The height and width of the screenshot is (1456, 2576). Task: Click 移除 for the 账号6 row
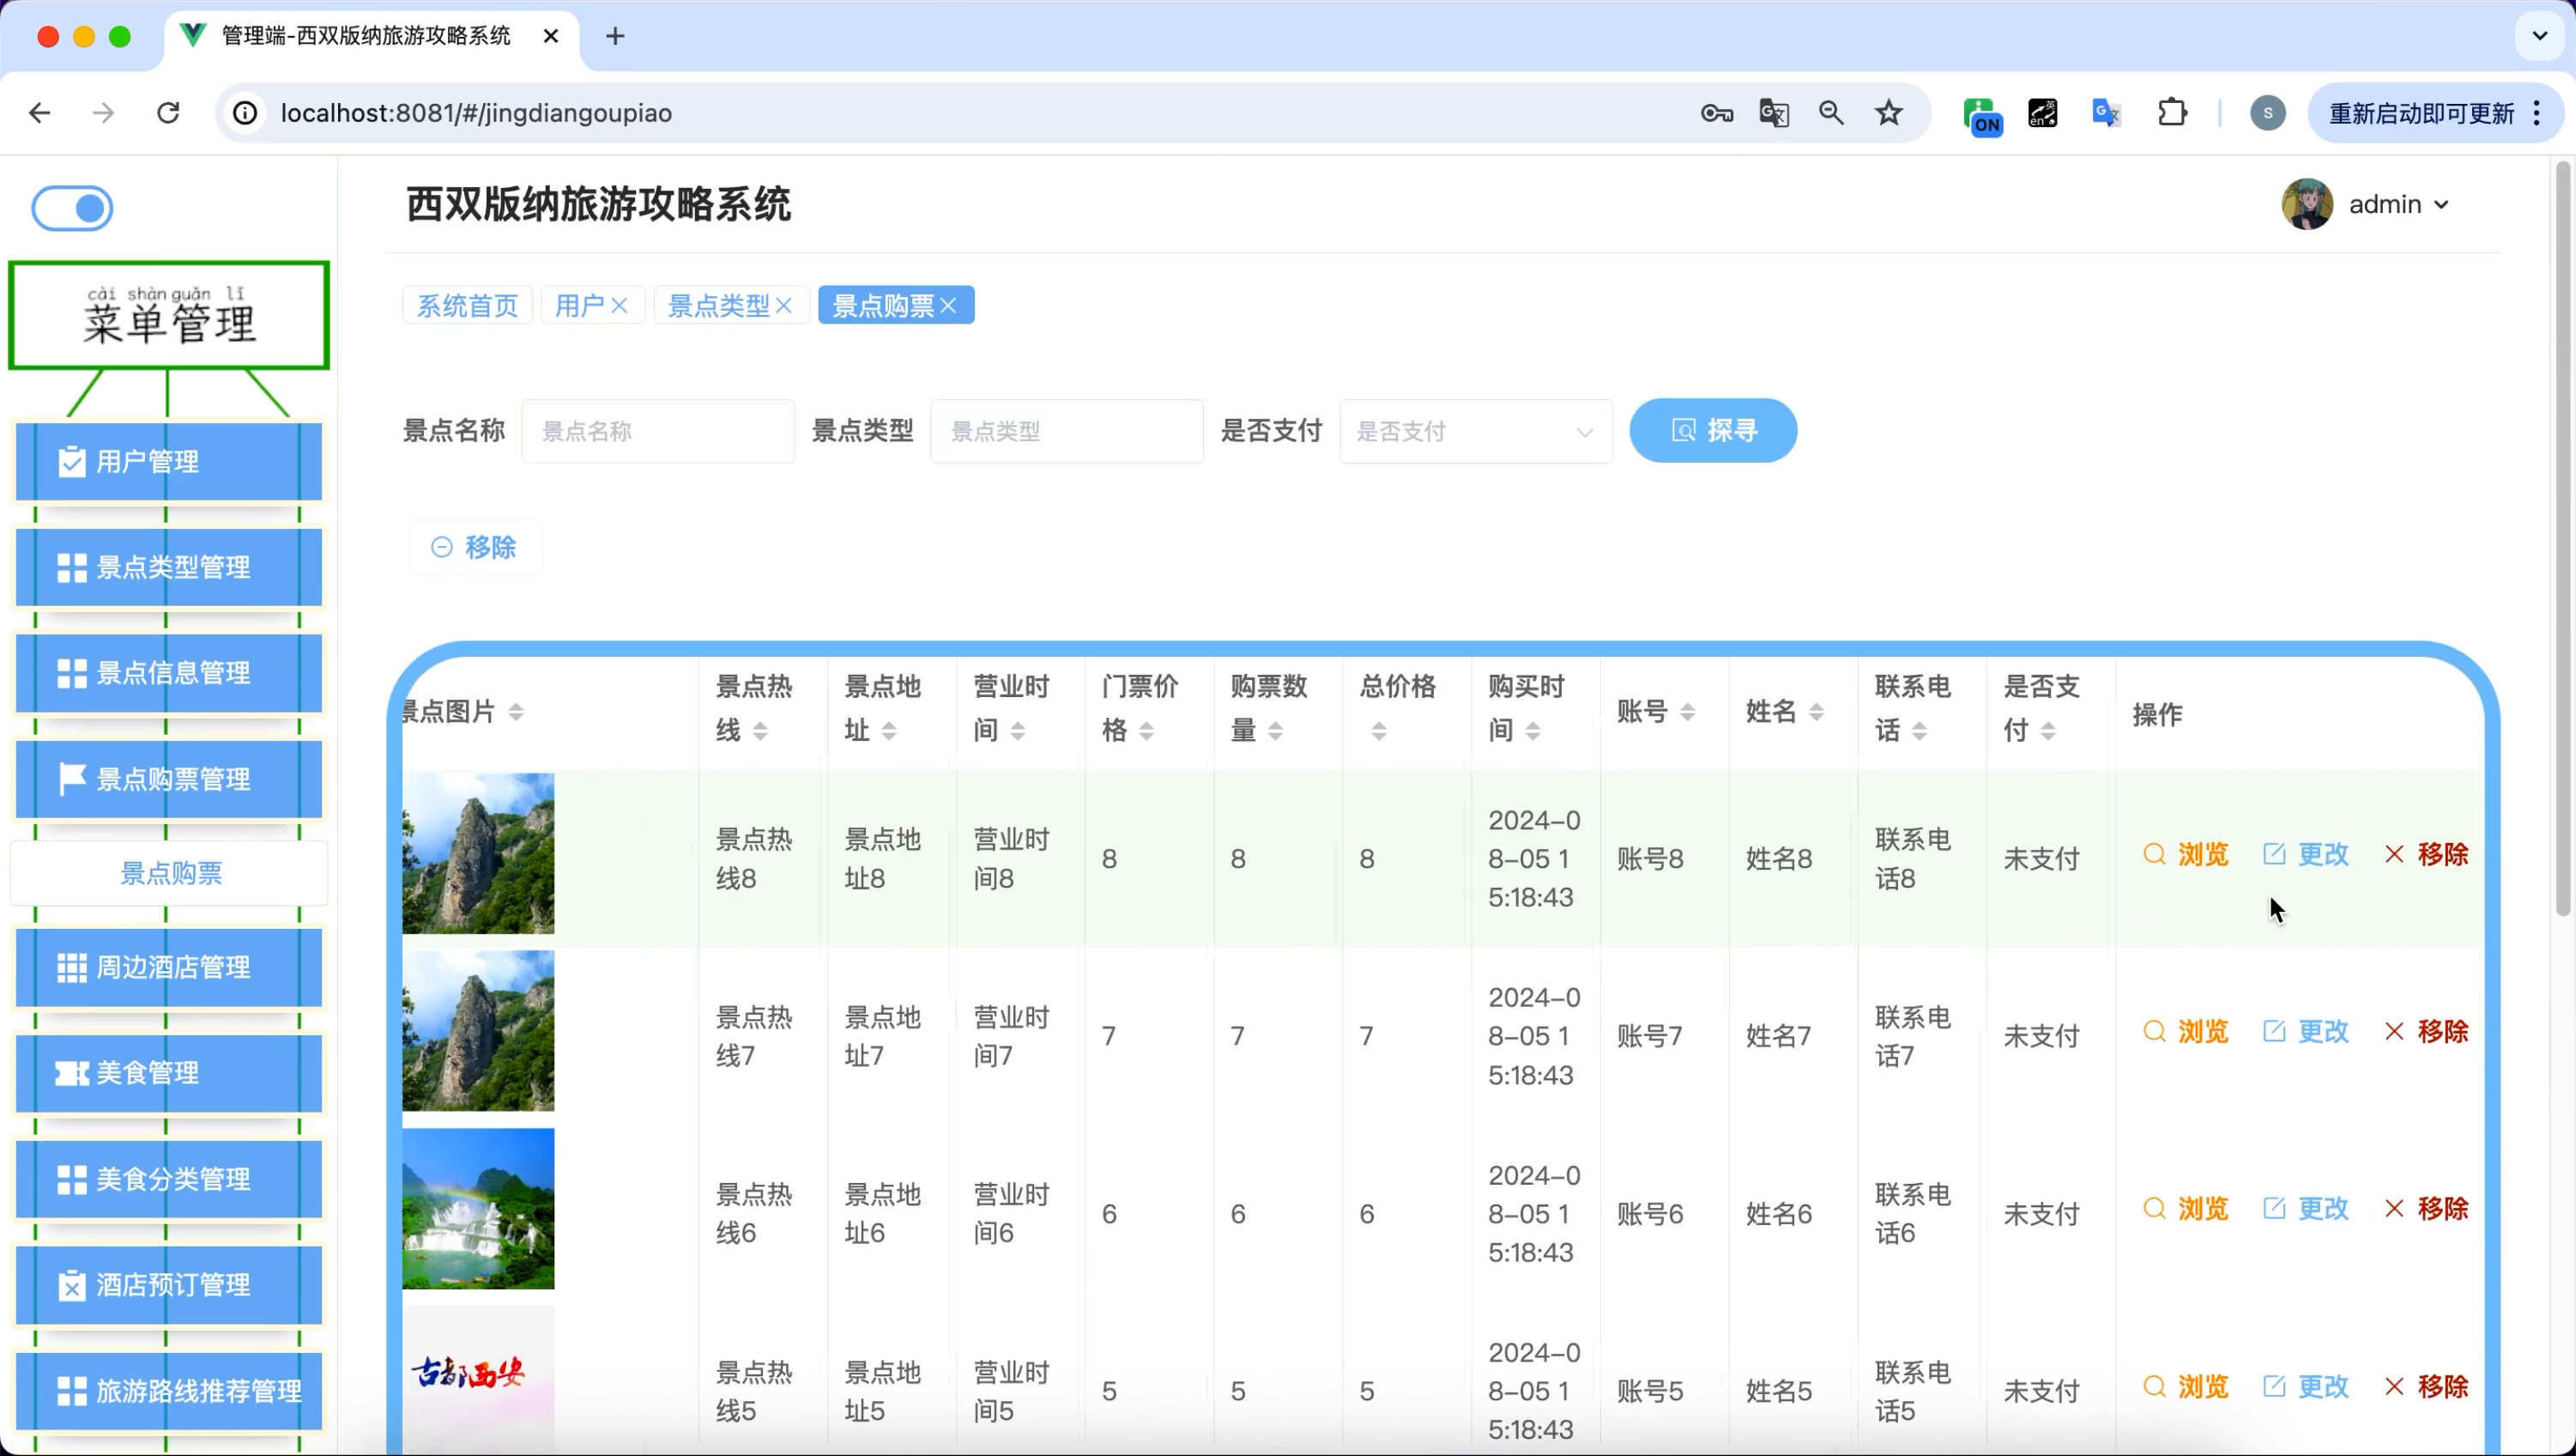tap(2426, 1209)
